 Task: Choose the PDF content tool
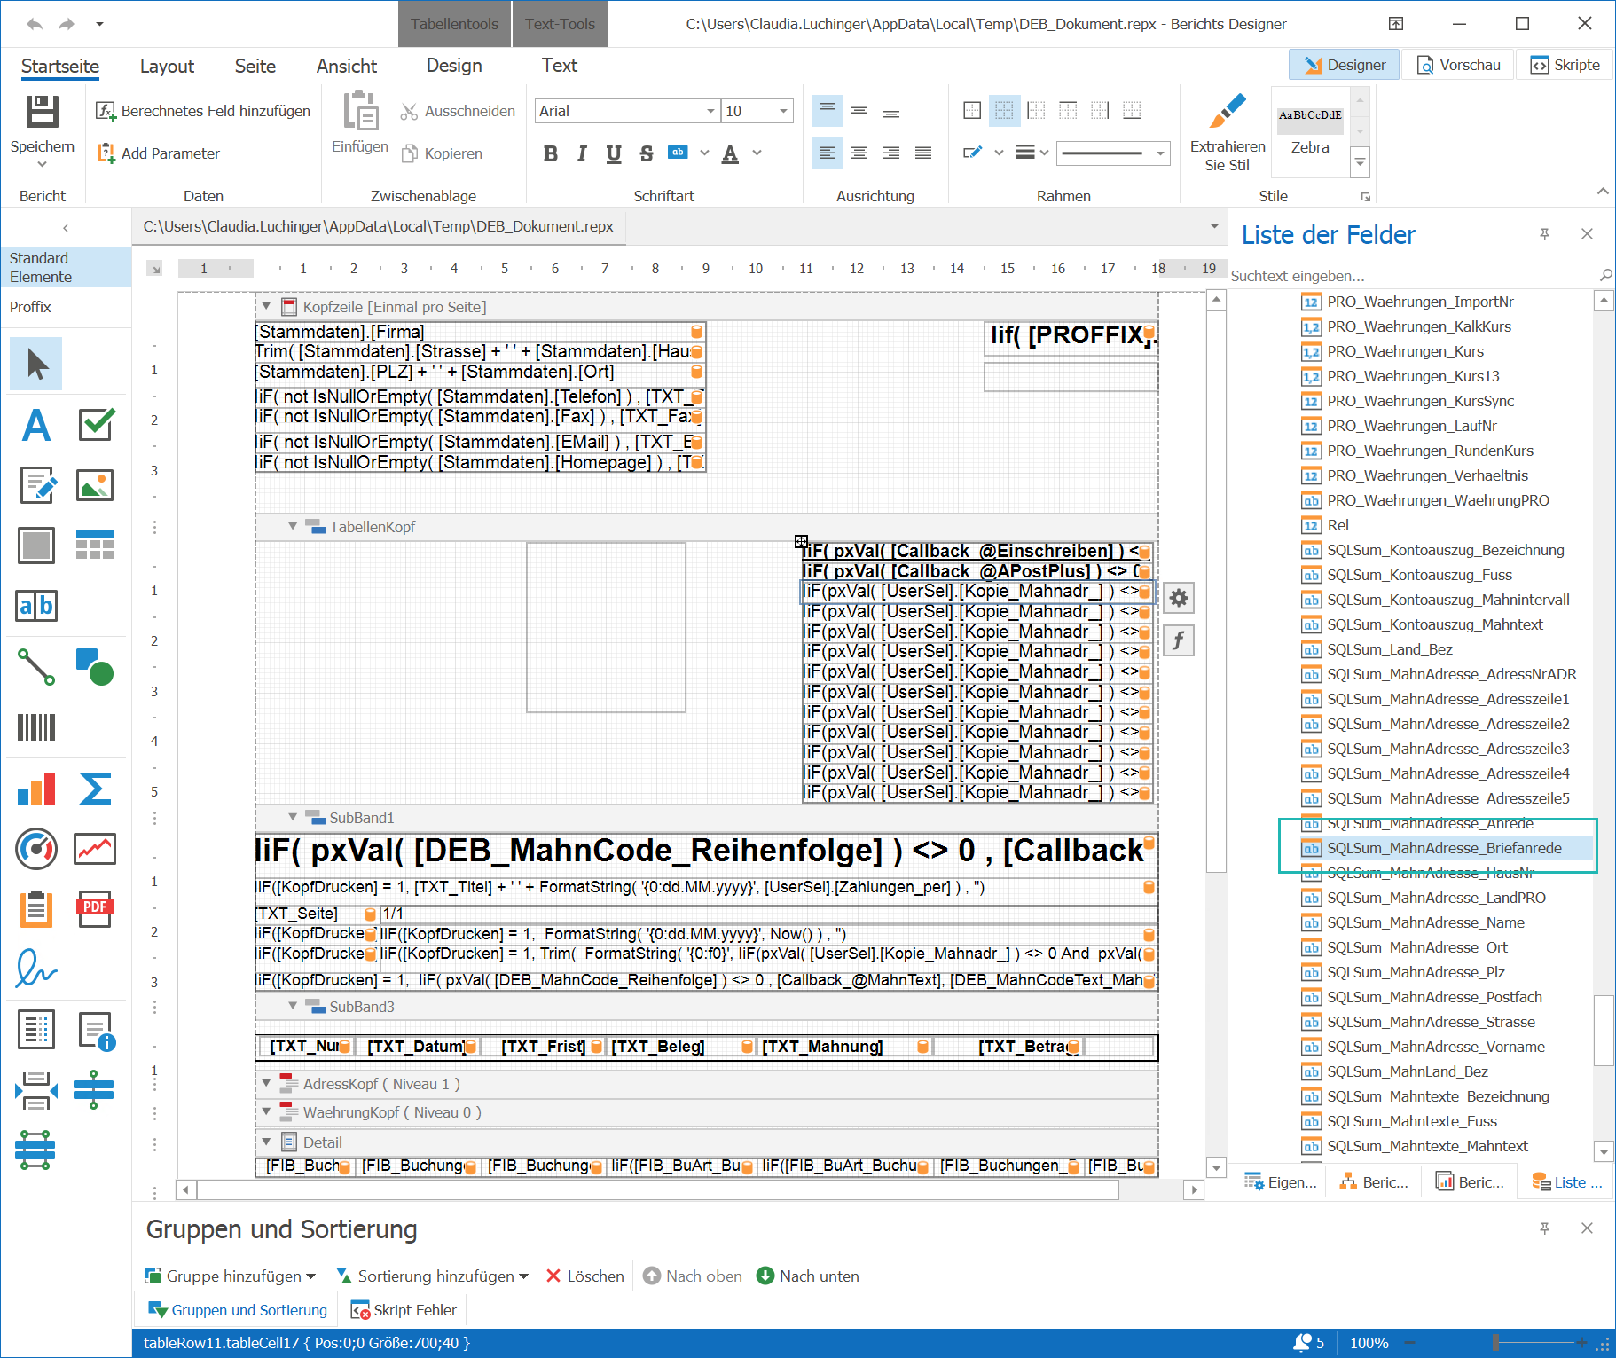(95, 909)
